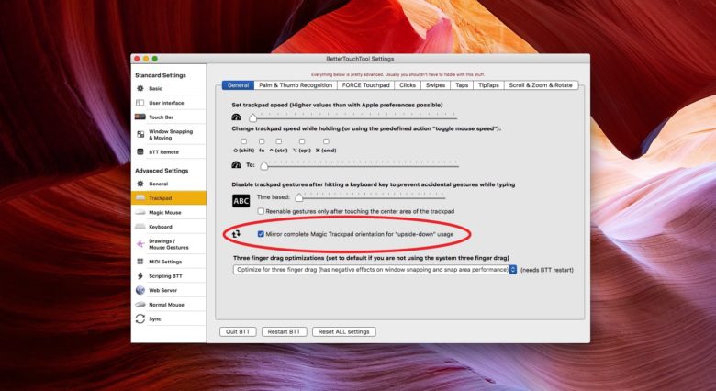Open the Touch Bar settings icon
This screenshot has width=716, height=391.
coord(140,117)
